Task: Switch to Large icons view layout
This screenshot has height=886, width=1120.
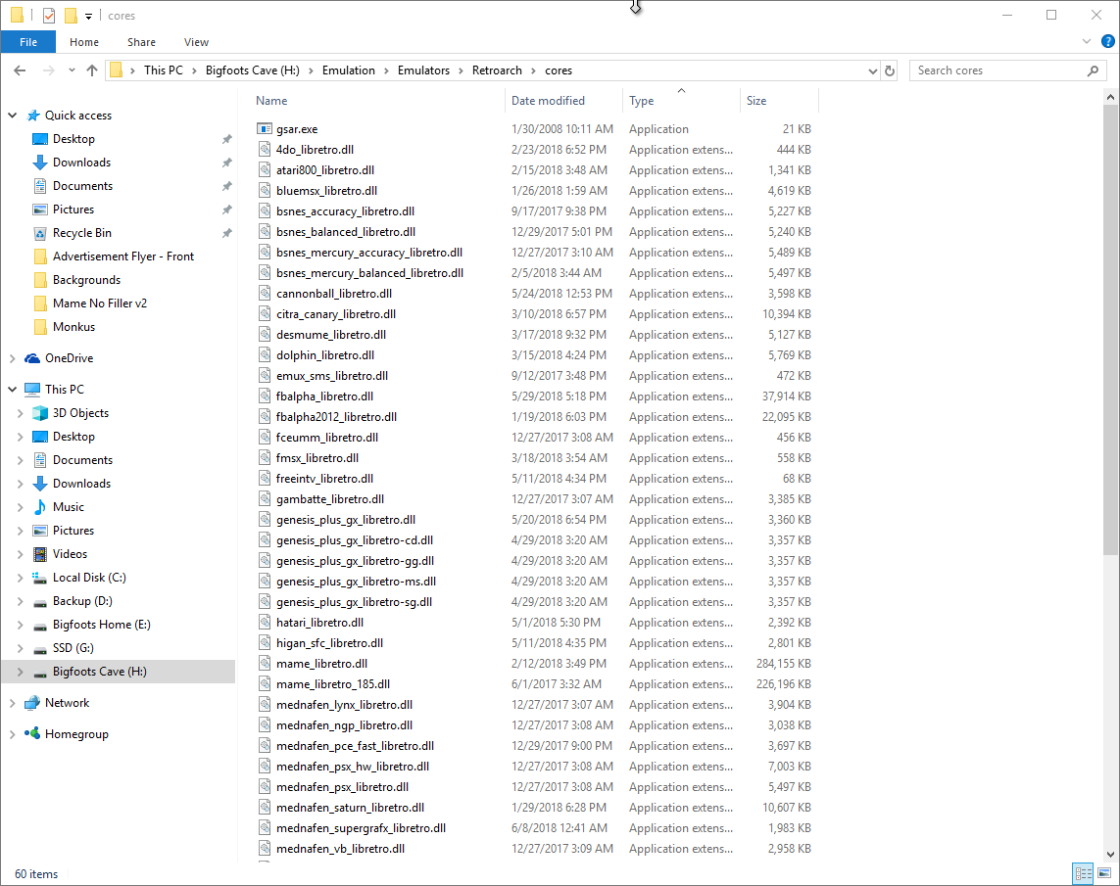Action: coord(1104,873)
